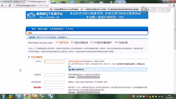
Task: Click the speech bubble tray icon
Action: point(144,97)
